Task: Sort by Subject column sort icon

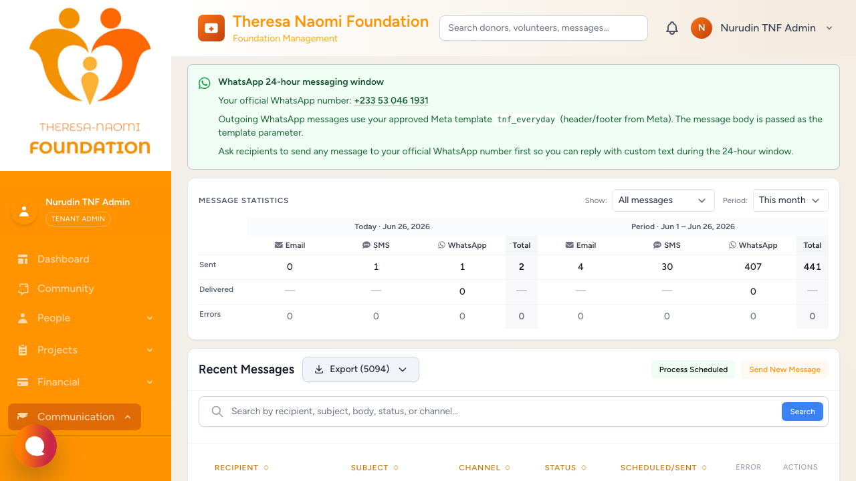Action: (396, 468)
